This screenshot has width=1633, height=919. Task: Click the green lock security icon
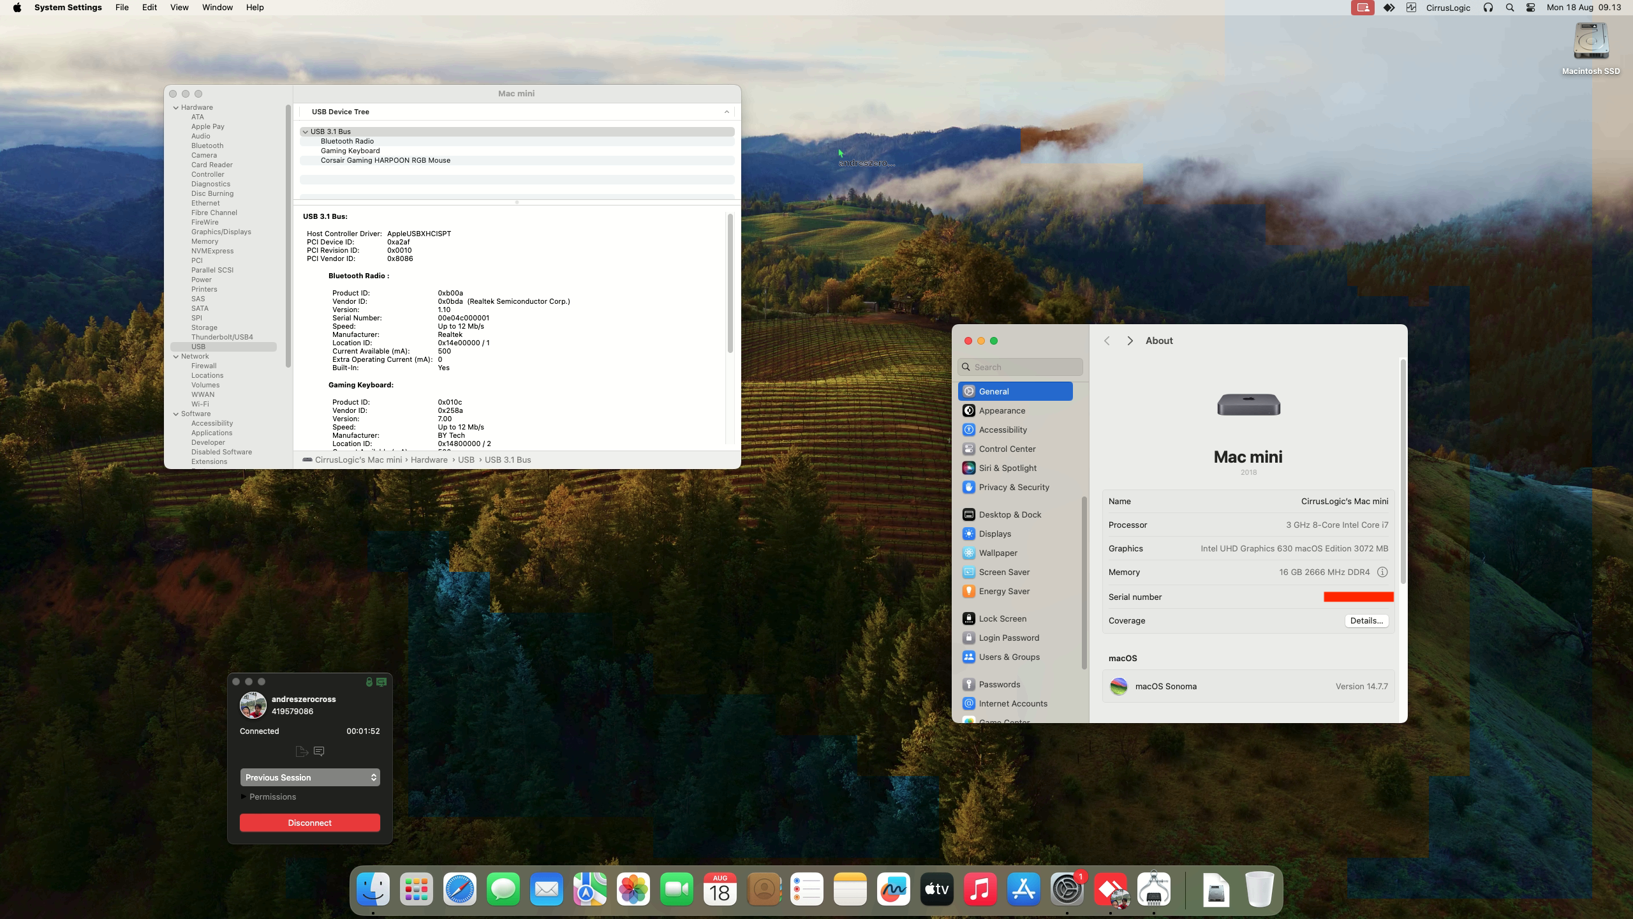pos(369,682)
